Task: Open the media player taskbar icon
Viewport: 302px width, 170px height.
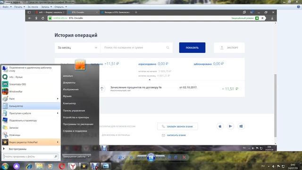Action: [50, 166]
